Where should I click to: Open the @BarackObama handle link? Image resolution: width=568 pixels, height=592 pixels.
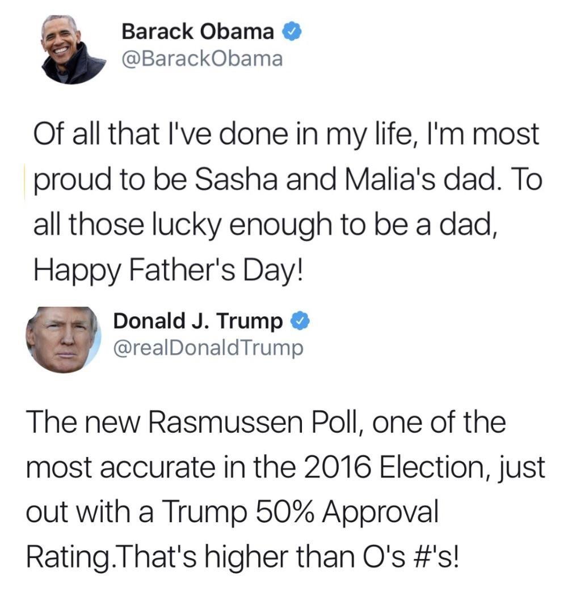202,58
